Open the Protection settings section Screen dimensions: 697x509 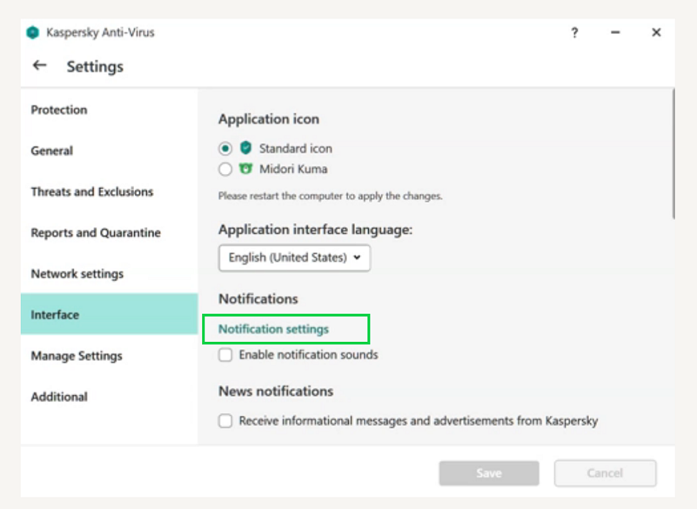coord(59,110)
